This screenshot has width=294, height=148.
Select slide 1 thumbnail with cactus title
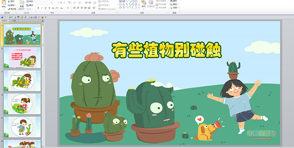[22, 35]
